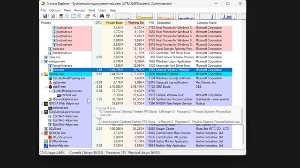Click the NVIDIA Web Helper.exe icon
The width and height of the screenshot is (300, 168).
click(46, 104)
